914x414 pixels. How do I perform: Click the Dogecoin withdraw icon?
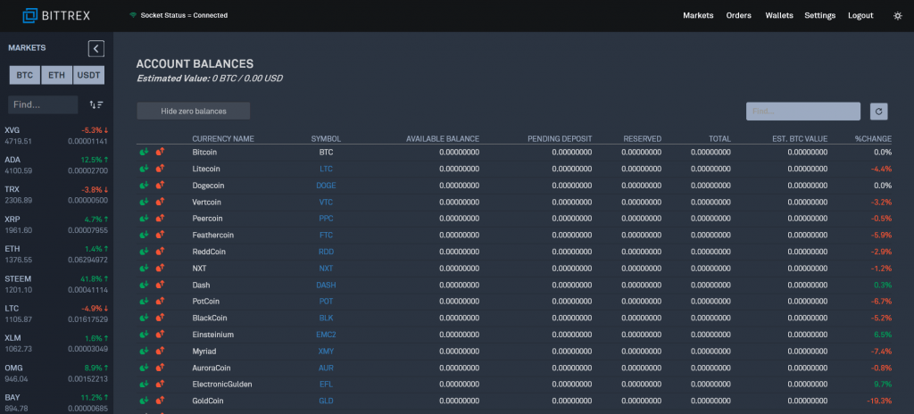pyautogui.click(x=161, y=186)
